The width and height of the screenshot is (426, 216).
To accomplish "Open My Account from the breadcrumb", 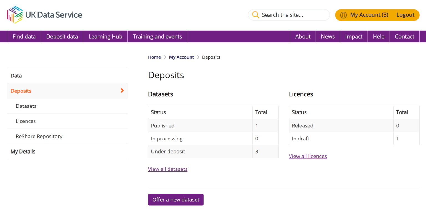I will tap(181, 57).
